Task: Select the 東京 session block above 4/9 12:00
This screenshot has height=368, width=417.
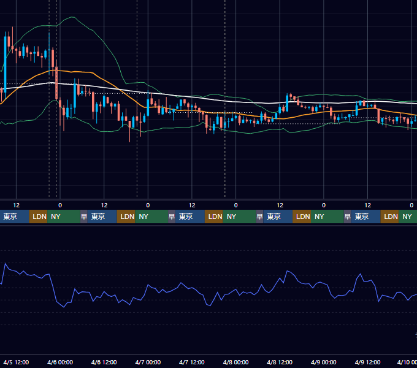Action: pos(365,217)
